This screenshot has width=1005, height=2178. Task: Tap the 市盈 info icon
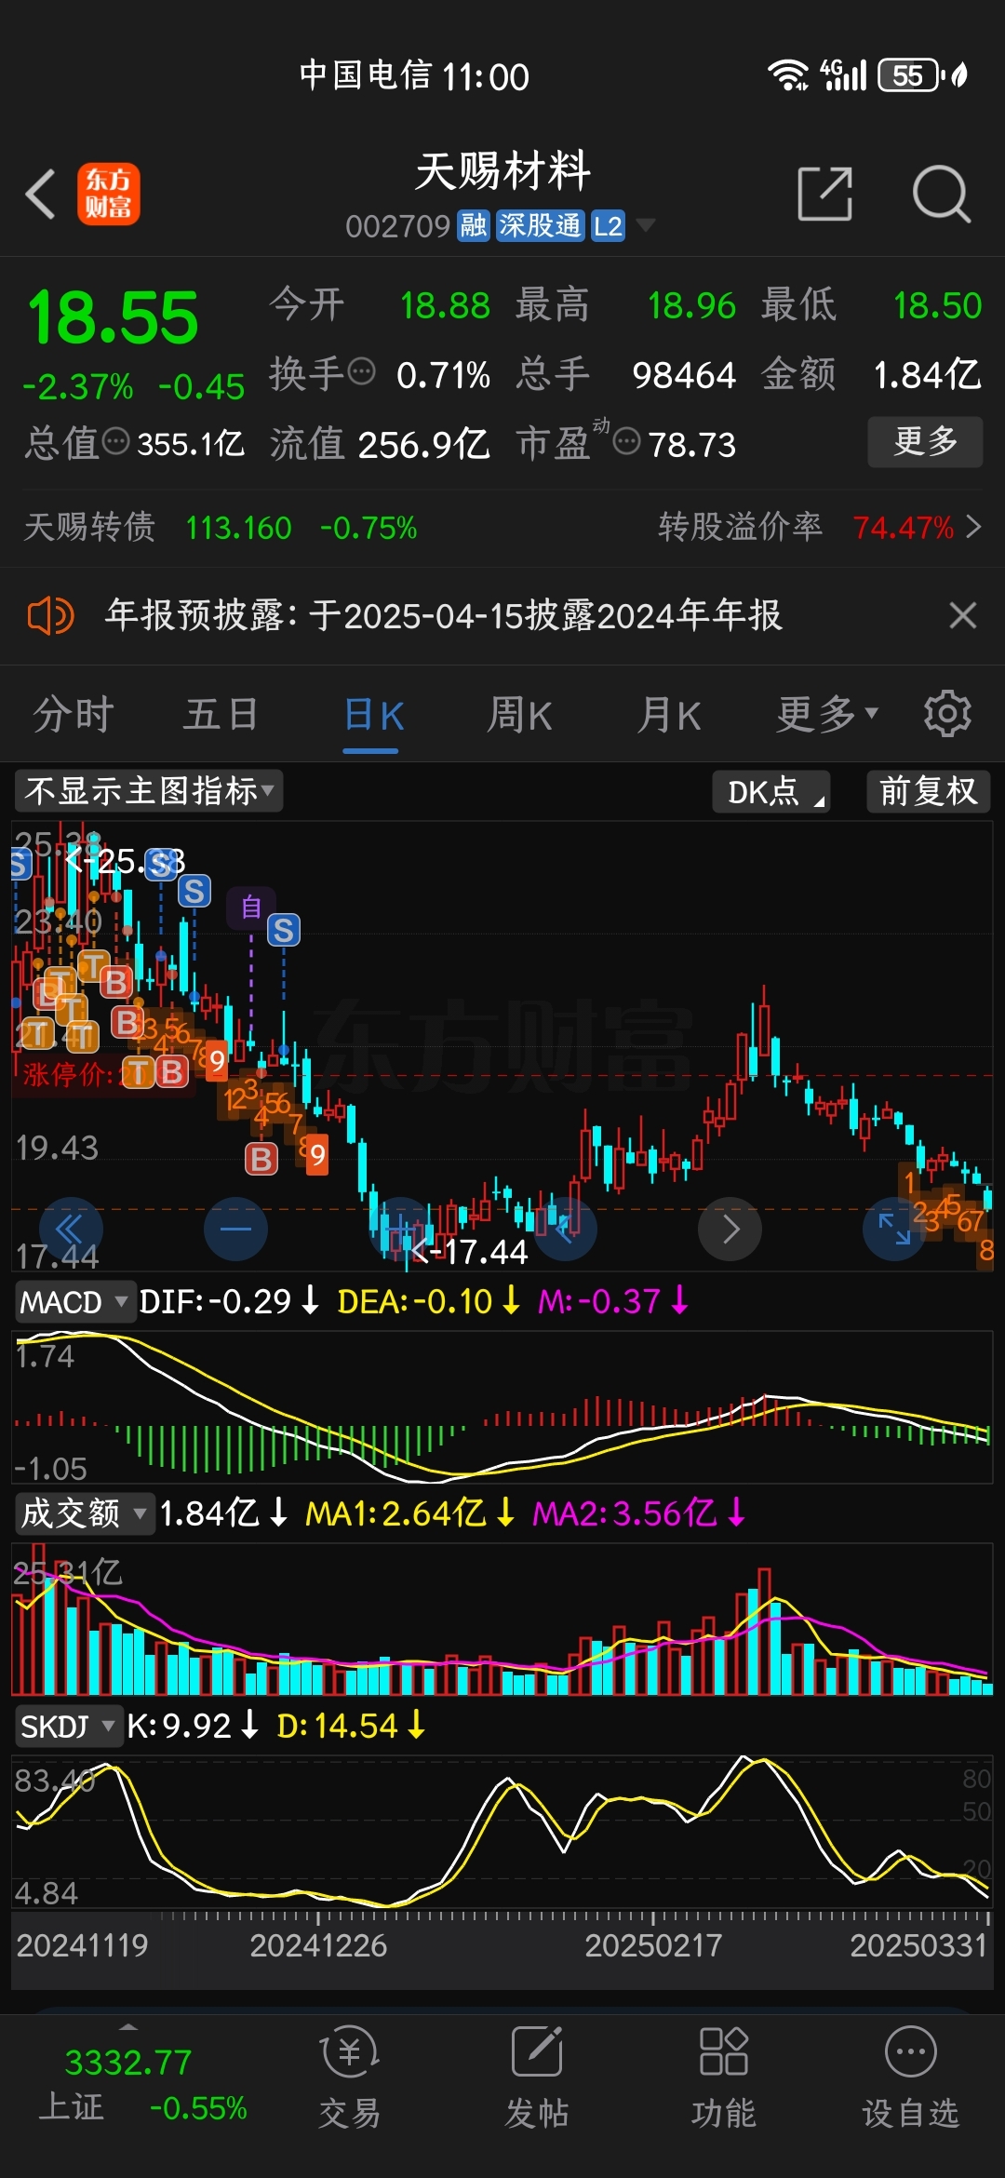(627, 441)
